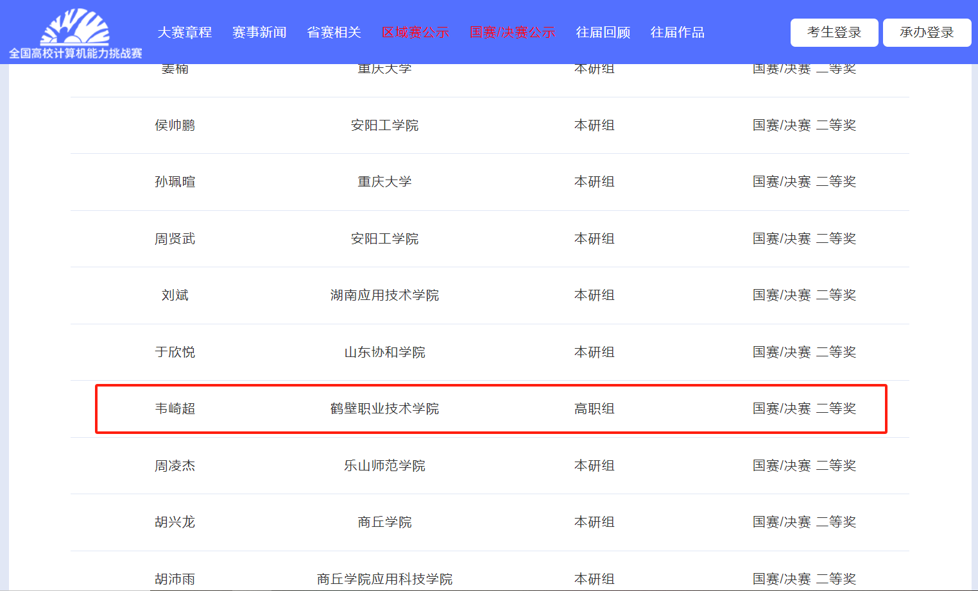Viewport: 978px width, 591px height.
Task: Click 本研组 in 刘斌's row
Action: 594,295
